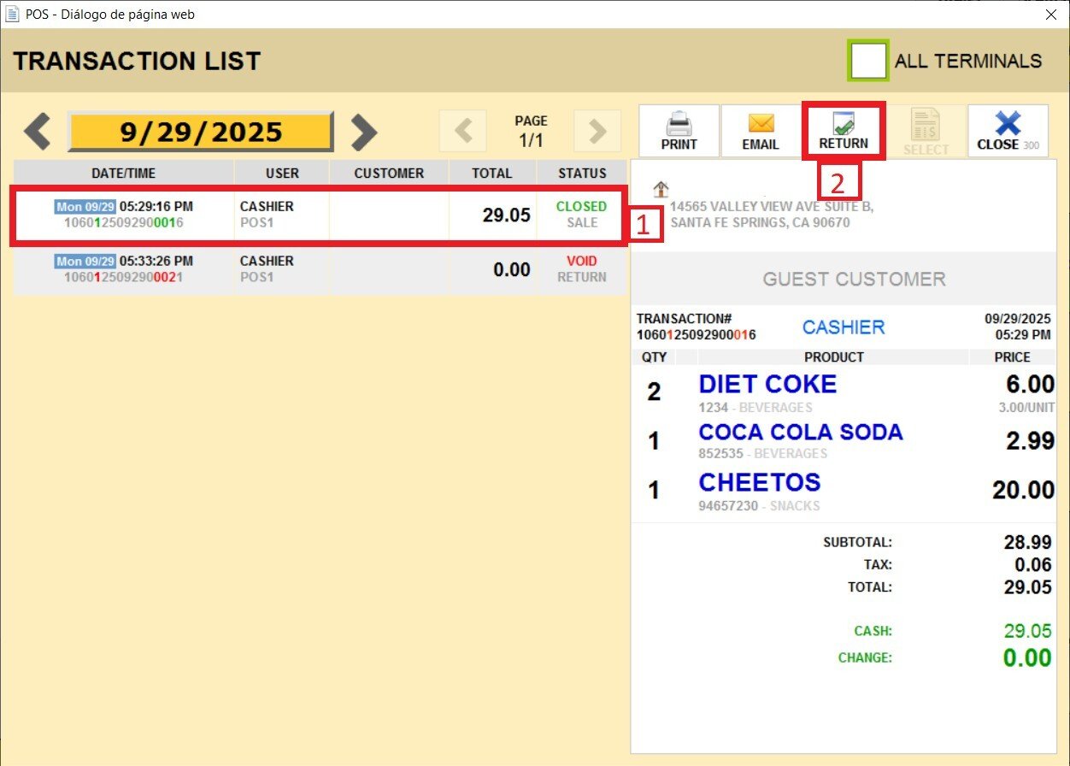Sort by the DATE/TIME column header
This screenshot has height=766, width=1070.
[124, 173]
